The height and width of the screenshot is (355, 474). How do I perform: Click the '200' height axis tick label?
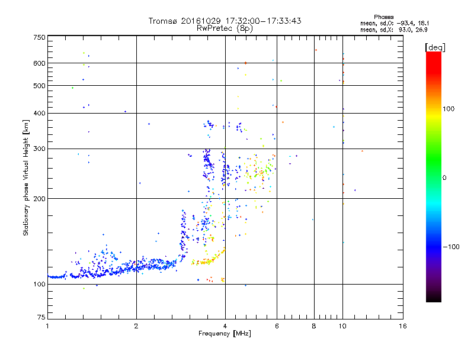(39, 199)
